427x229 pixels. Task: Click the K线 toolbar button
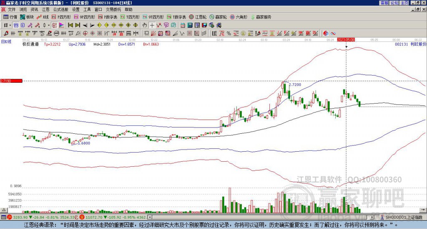click(x=43, y=17)
